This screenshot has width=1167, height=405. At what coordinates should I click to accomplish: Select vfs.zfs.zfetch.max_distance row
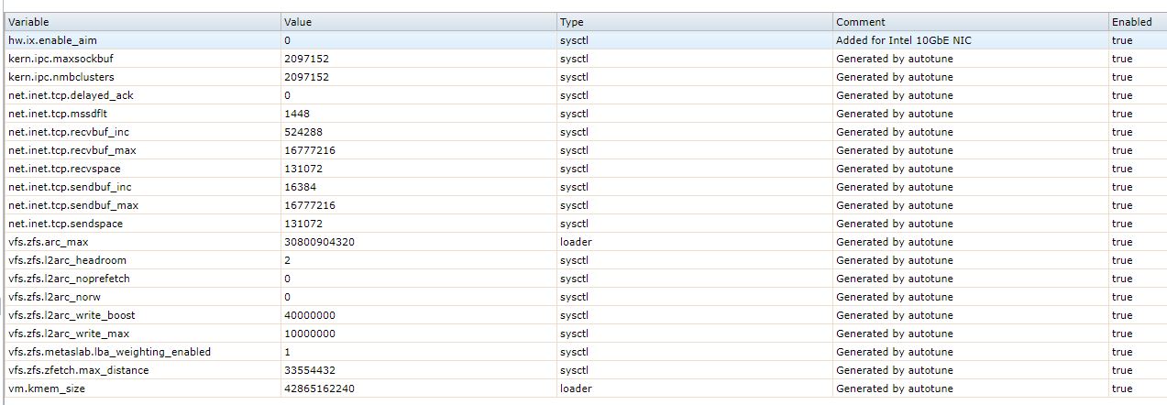[x=586, y=370]
